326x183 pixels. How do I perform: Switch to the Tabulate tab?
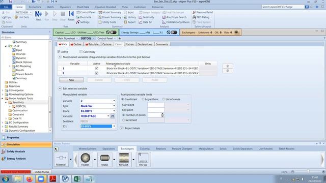tap(92, 44)
